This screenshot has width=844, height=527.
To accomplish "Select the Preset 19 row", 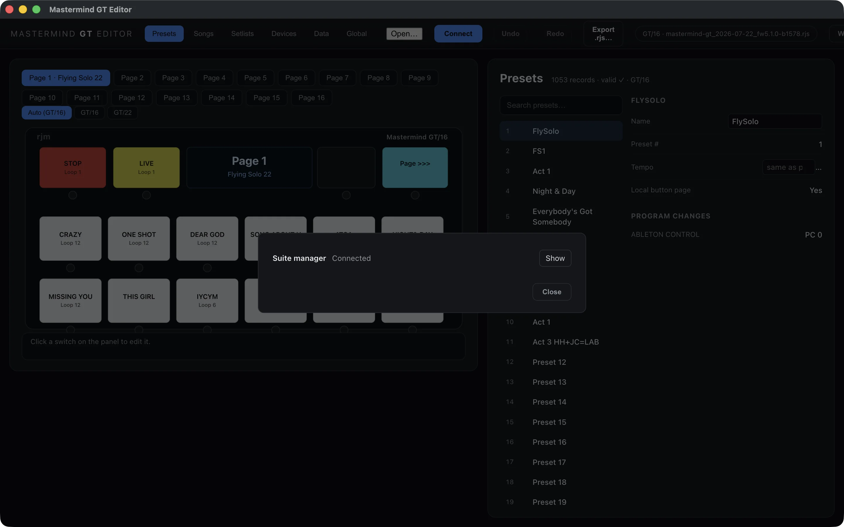I will click(561, 502).
